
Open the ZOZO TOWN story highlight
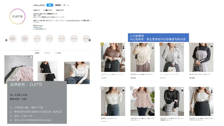click(25, 38)
